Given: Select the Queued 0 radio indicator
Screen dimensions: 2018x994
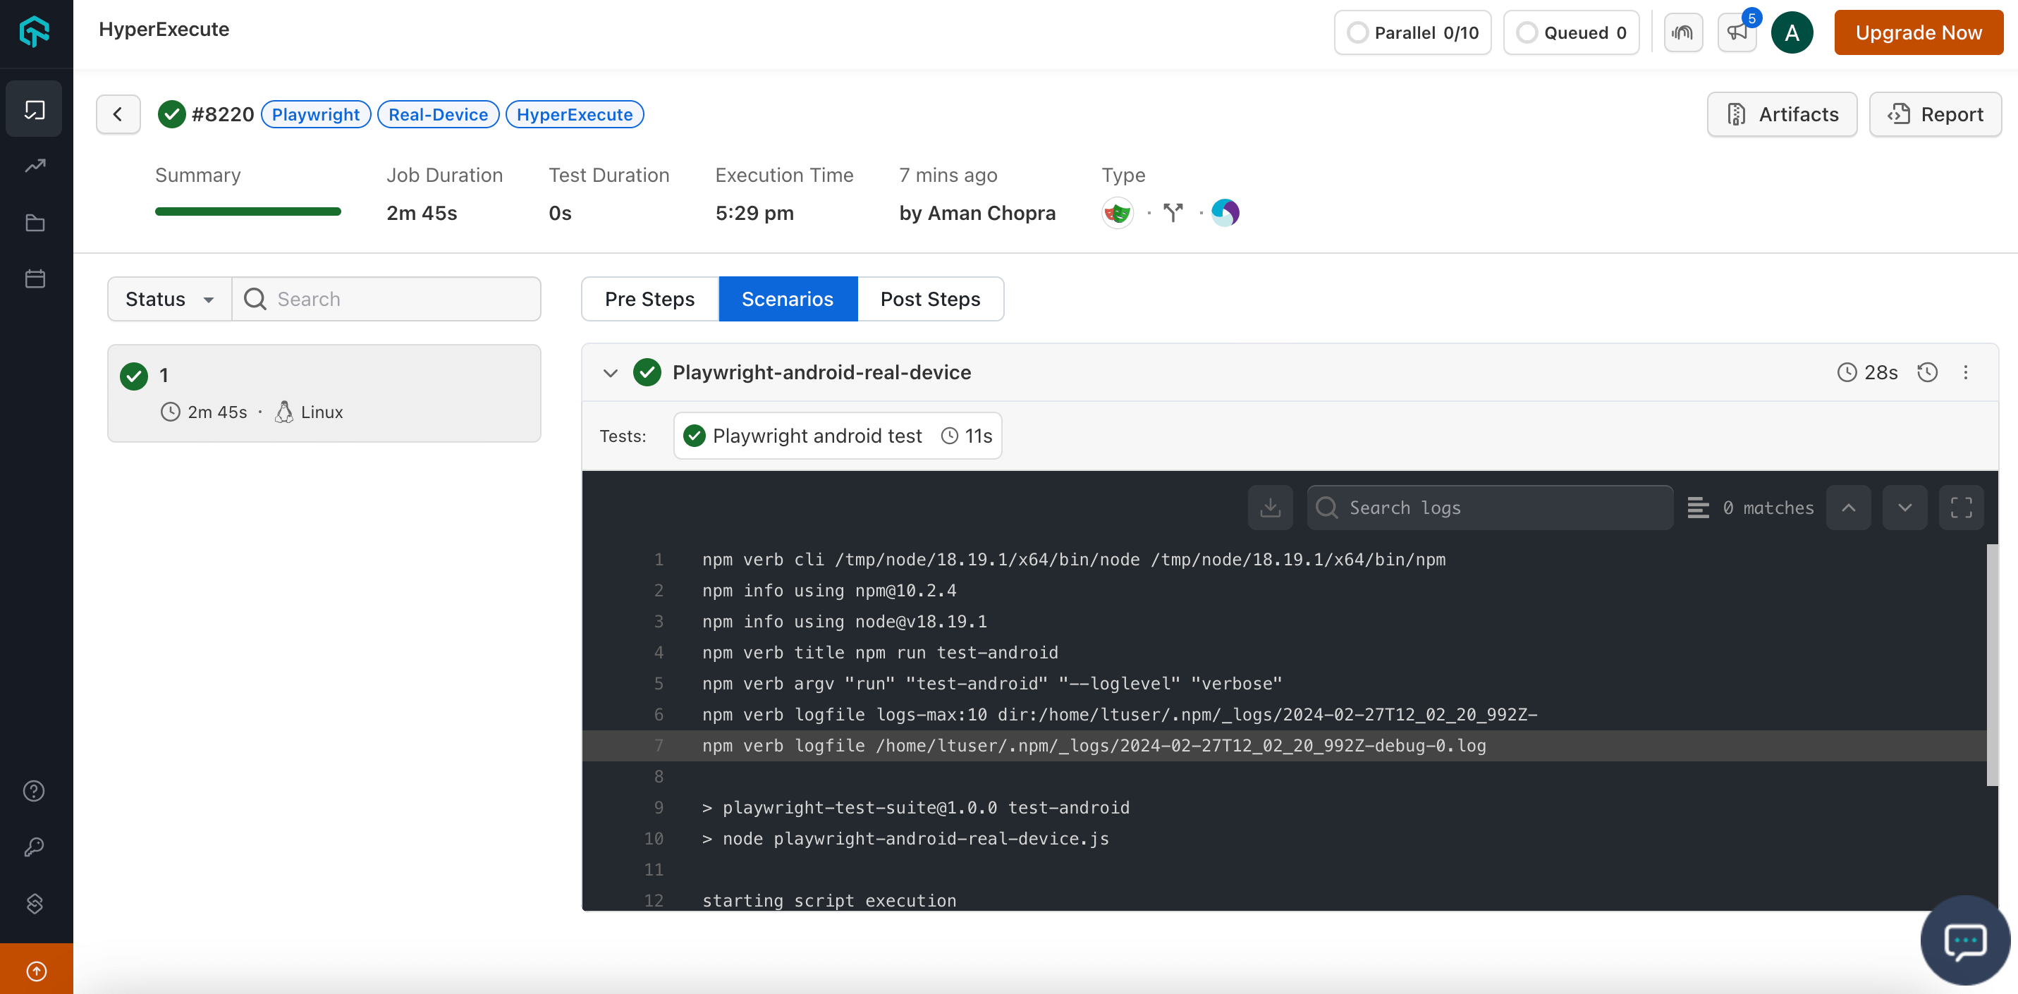Looking at the screenshot, I should tap(1526, 32).
